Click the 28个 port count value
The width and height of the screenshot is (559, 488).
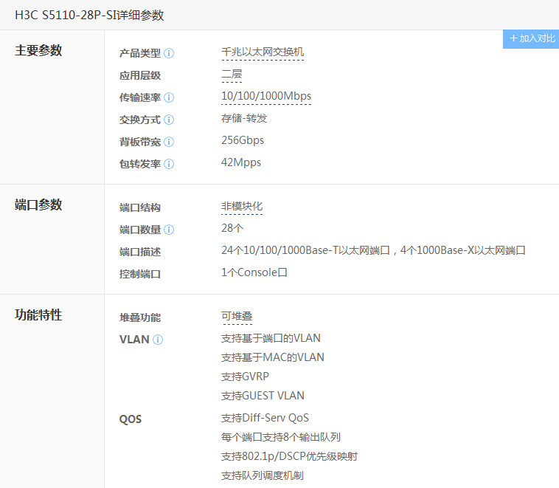pyautogui.click(x=232, y=228)
